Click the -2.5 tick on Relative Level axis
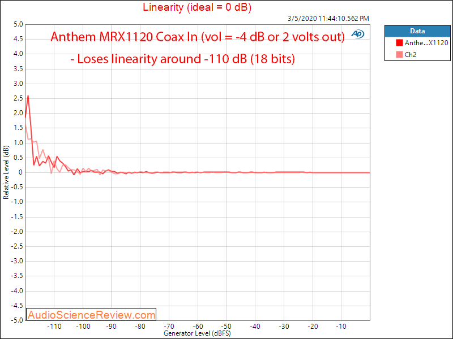453x339 pixels. tap(17, 246)
